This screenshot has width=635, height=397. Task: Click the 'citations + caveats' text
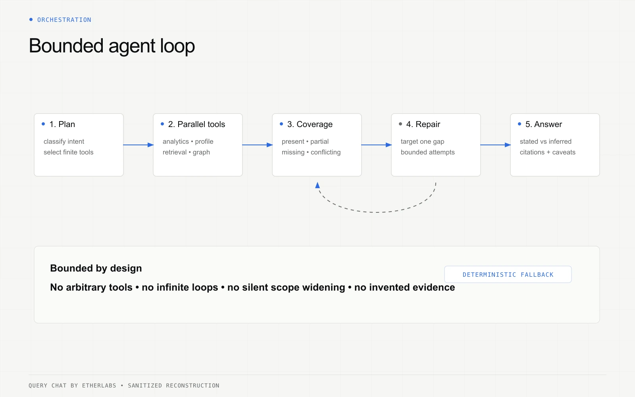(547, 152)
